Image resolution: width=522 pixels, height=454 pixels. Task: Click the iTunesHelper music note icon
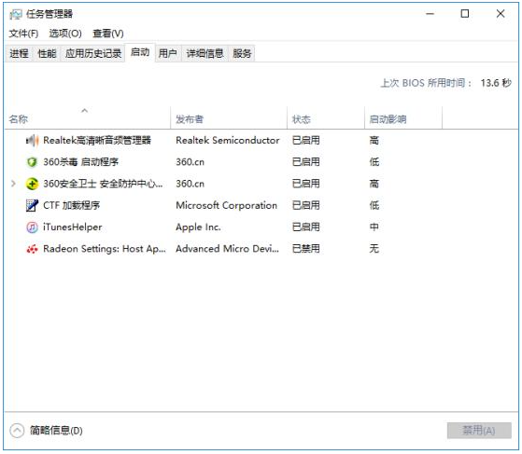pos(32,227)
